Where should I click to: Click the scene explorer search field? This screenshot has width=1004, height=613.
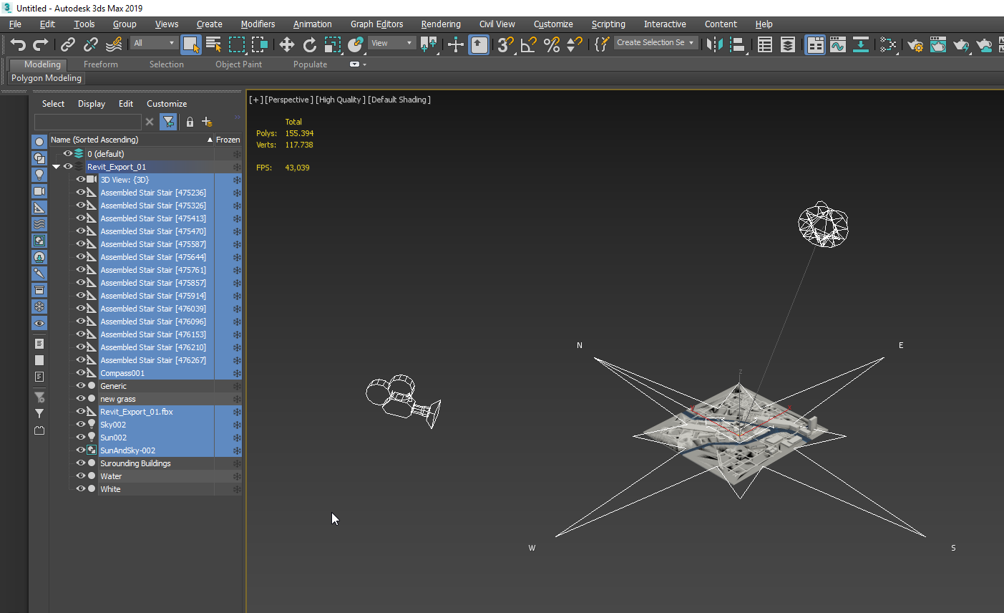pos(87,122)
